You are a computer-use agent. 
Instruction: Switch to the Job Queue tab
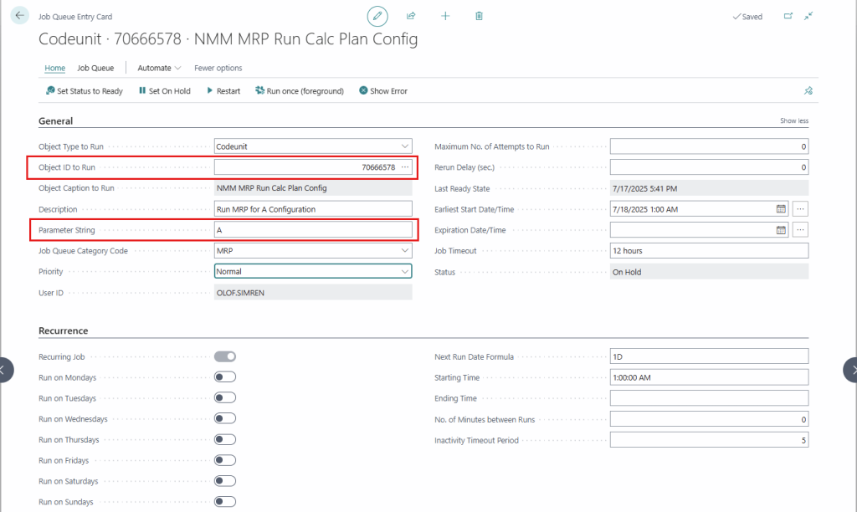[95, 68]
